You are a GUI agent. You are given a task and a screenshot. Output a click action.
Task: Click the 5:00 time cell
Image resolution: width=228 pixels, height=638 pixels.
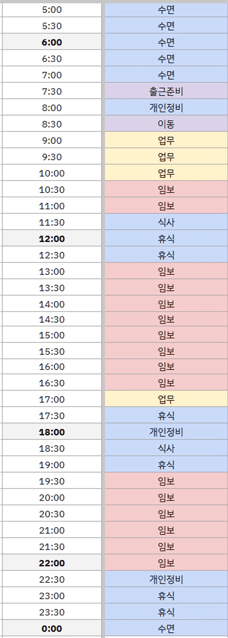52,10
